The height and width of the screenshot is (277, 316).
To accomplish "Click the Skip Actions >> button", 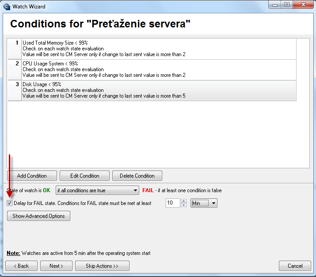I will coord(102,266).
